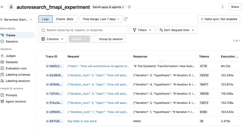This screenshot has width=245, height=132.
Task: Enable the Group by session checkbox
Action: tap(97, 39)
